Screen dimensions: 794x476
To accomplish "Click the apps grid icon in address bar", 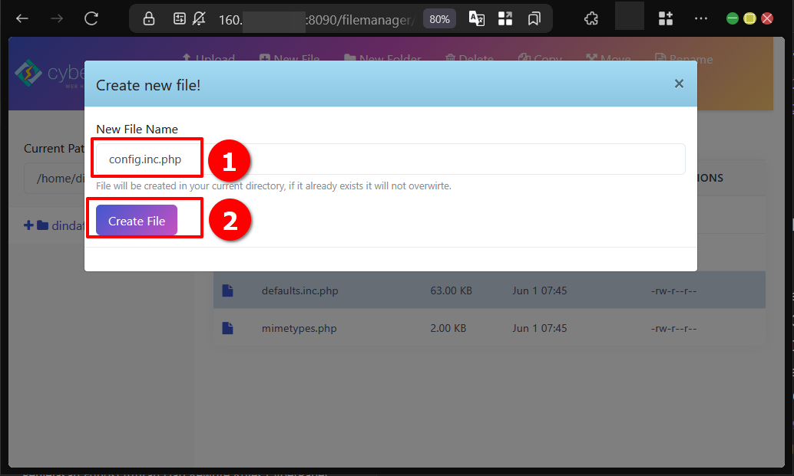I will point(505,19).
